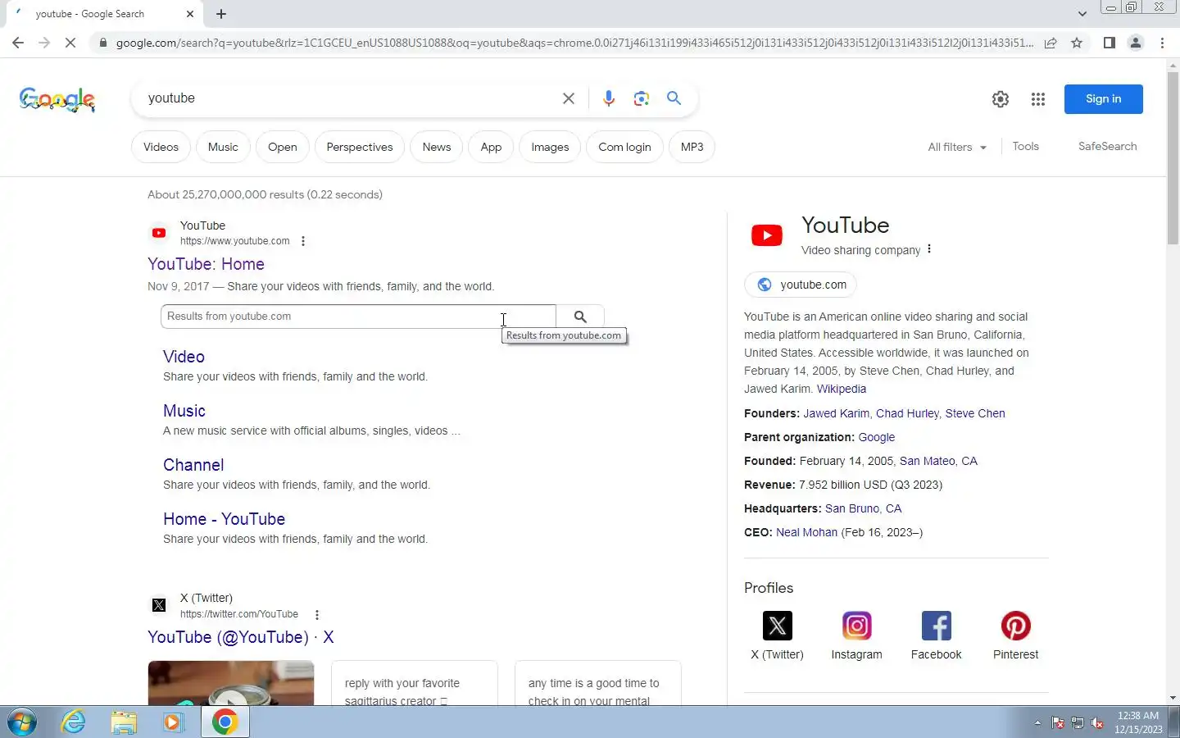Clear the search box with X icon

point(568,98)
